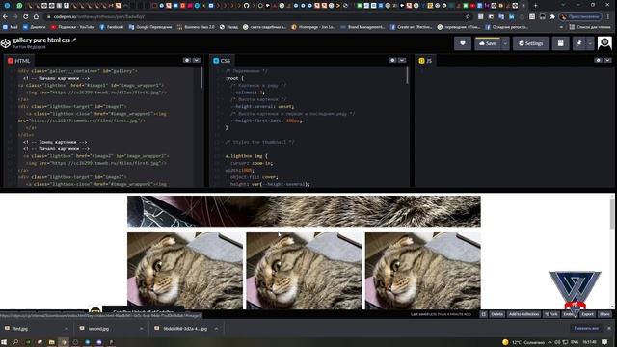This screenshot has height=347, width=617.
Task: Open the Brand Management bookmark
Action: (362, 27)
